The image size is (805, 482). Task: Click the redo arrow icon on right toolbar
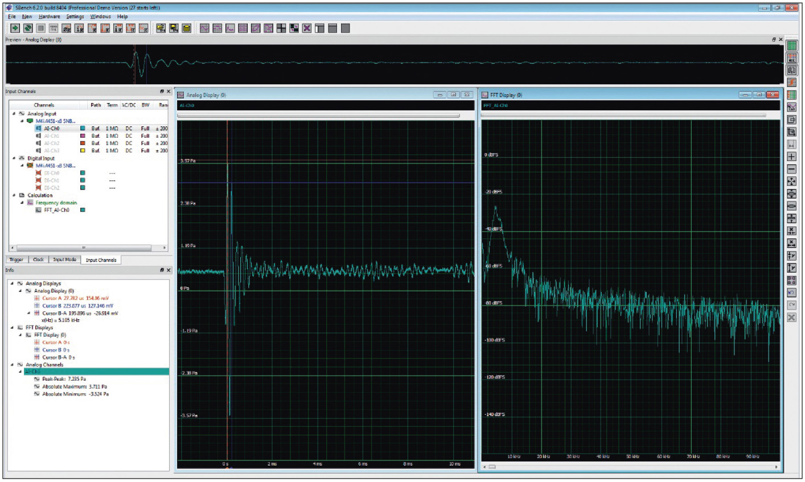791,305
